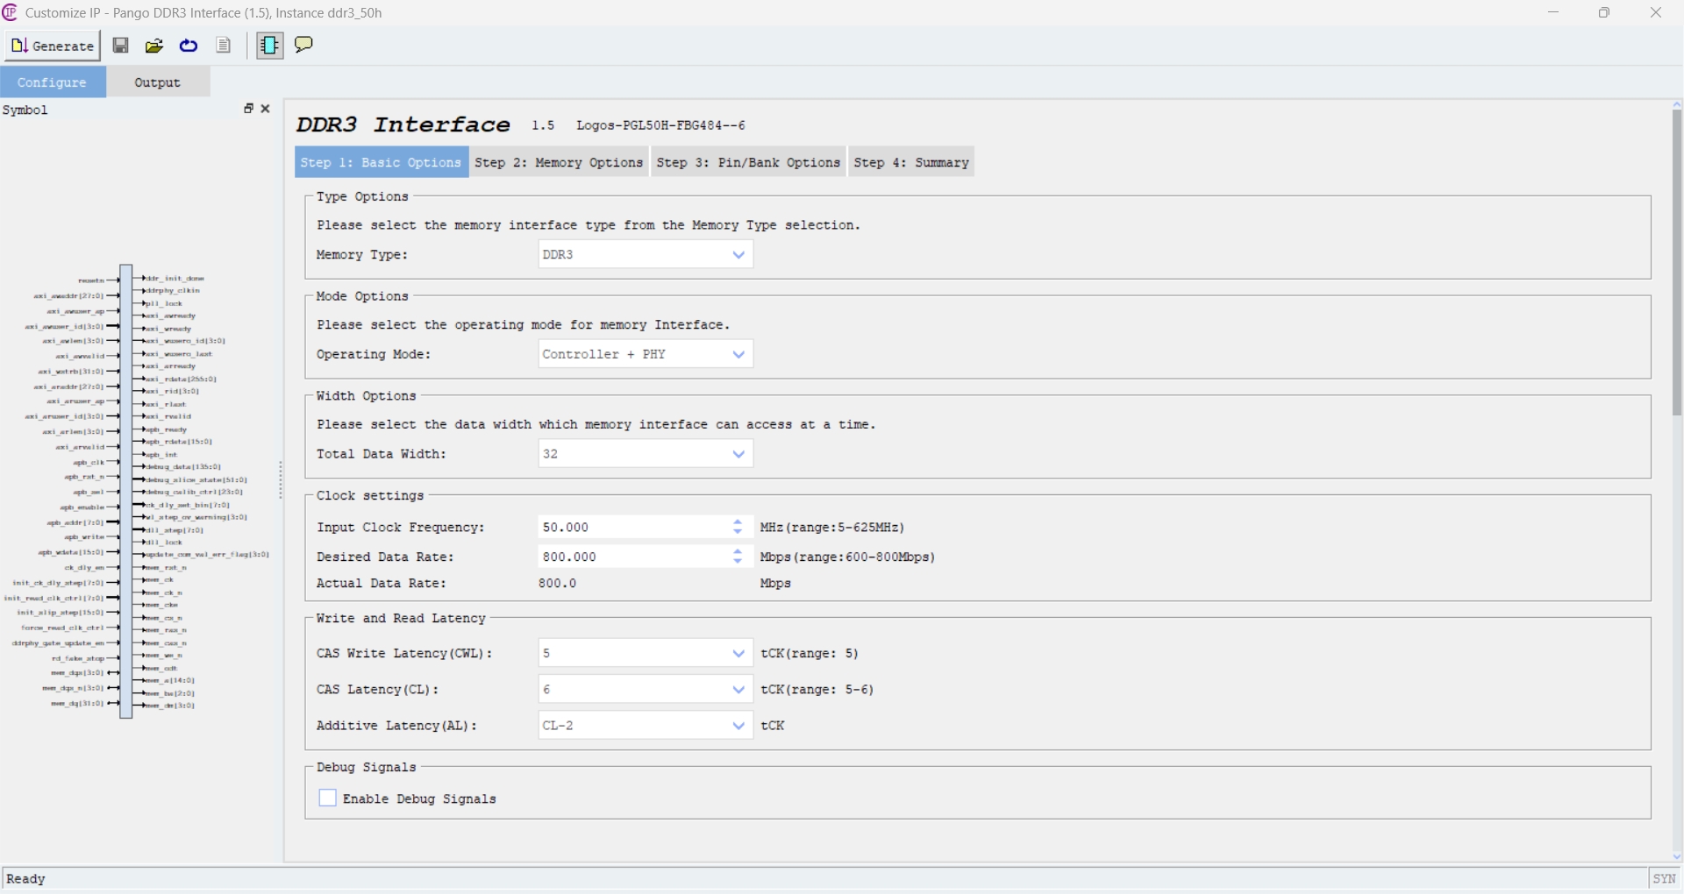Click the Actual Data Rate value 800.0
The height and width of the screenshot is (894, 1684).
tap(558, 584)
